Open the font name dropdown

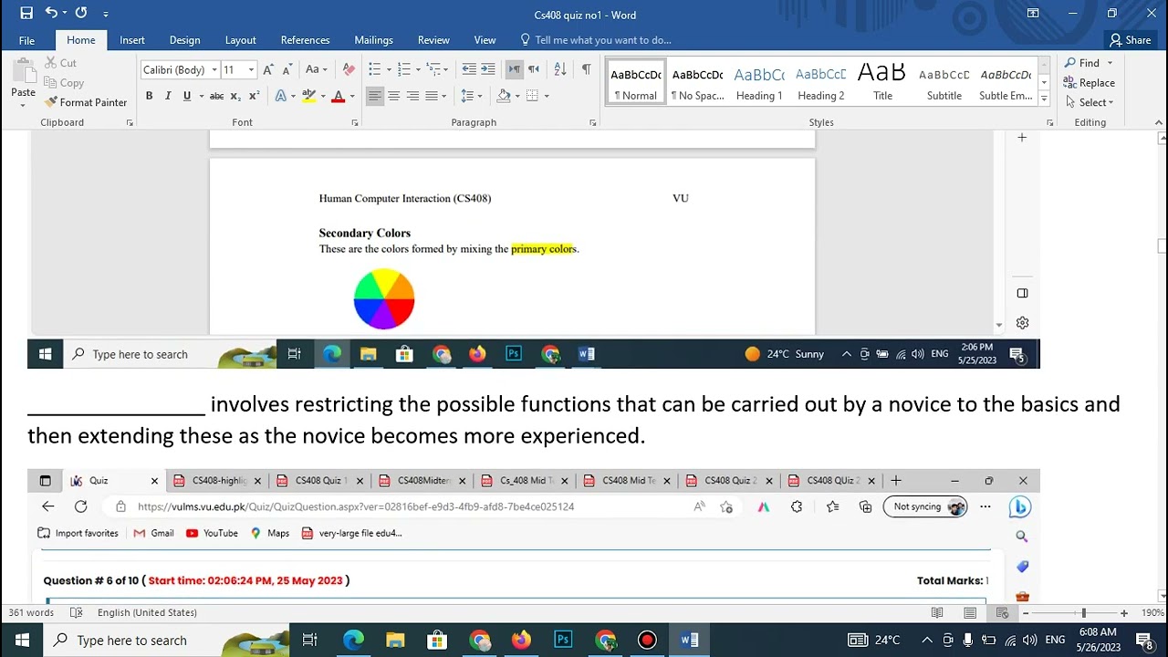click(x=214, y=69)
